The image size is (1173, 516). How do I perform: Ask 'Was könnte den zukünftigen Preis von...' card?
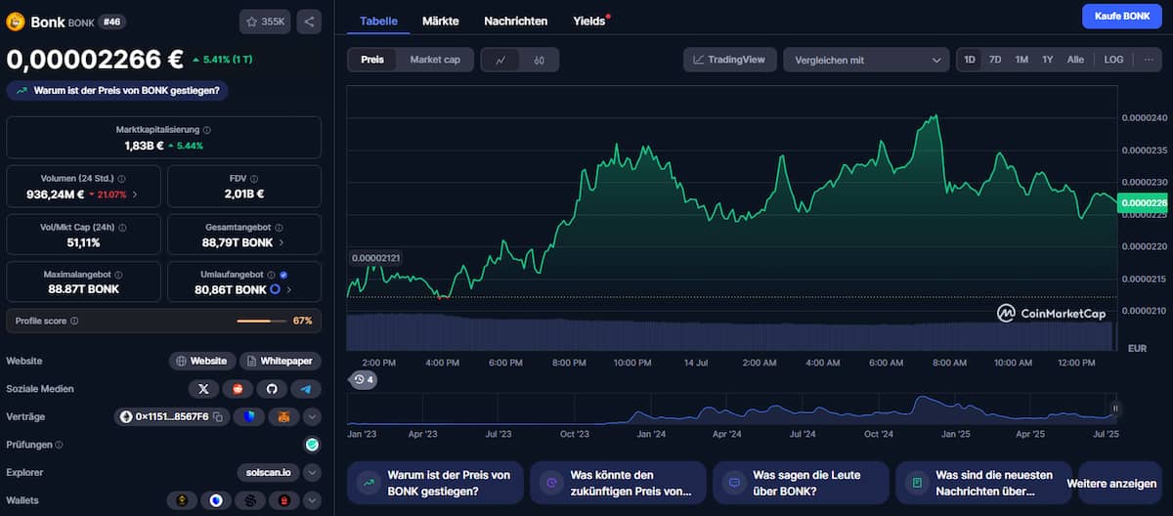click(x=617, y=483)
